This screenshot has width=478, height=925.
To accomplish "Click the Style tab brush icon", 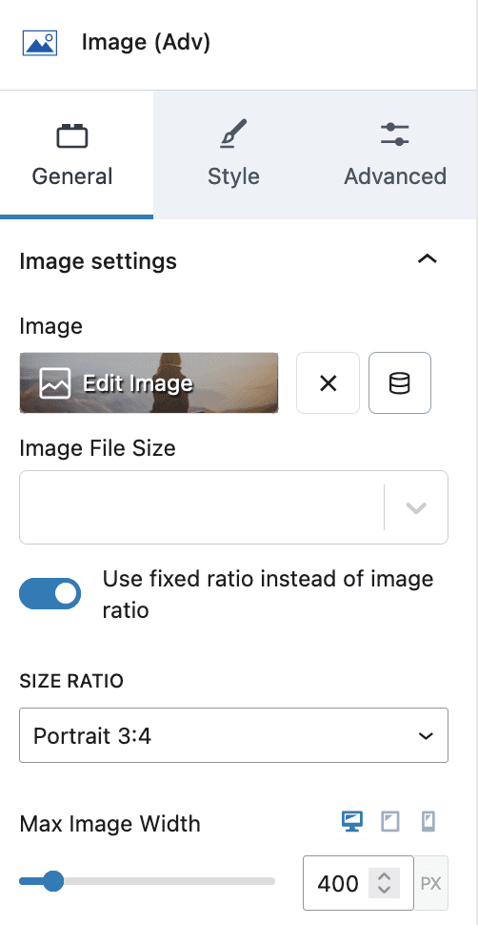I will 233,134.
